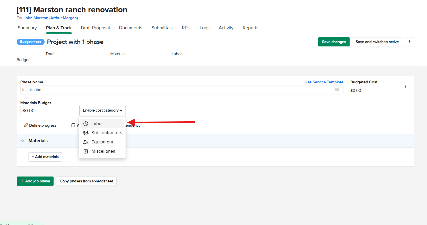The image size is (427, 225).
Task: Click the Save changes button
Action: (x=334, y=42)
